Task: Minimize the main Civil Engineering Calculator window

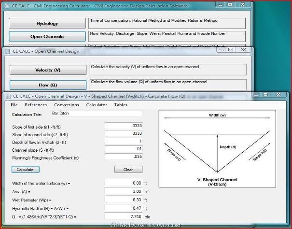Action: tap(220, 4)
